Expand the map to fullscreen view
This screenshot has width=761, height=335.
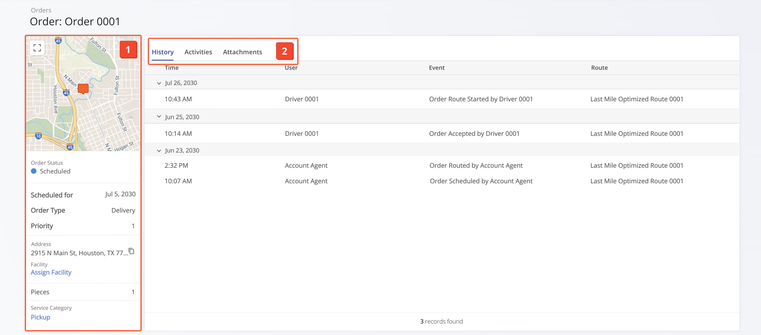click(x=37, y=47)
